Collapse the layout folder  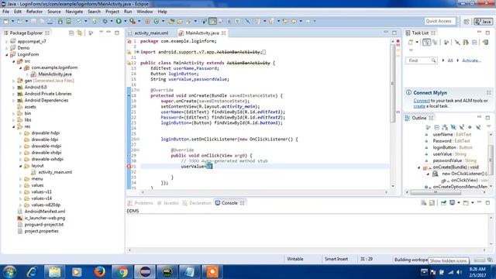click(21, 166)
